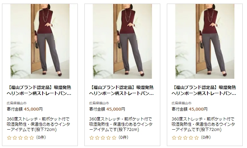The image size is (247, 148).
Task: Open middle 福山ブランド認定品 product title
Action: (x=121, y=90)
